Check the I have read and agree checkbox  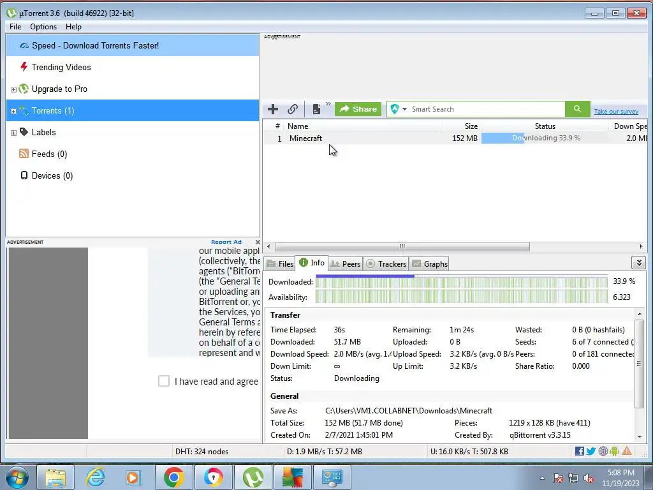point(164,381)
